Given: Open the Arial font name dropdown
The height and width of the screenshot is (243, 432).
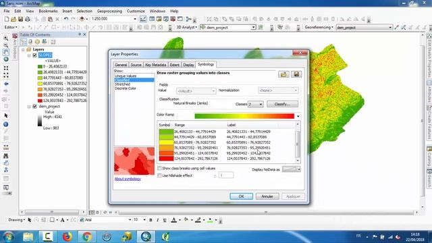Looking at the screenshot, I should tap(130, 220).
